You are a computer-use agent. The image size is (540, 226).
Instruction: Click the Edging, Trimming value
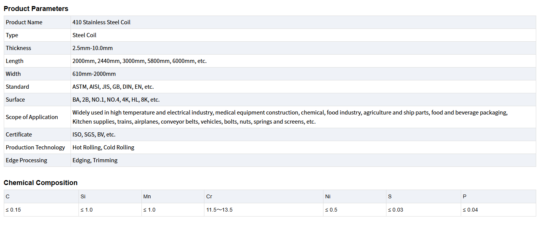click(x=95, y=160)
